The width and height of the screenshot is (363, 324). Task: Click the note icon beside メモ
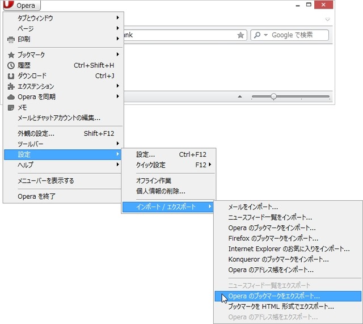coord(11,108)
